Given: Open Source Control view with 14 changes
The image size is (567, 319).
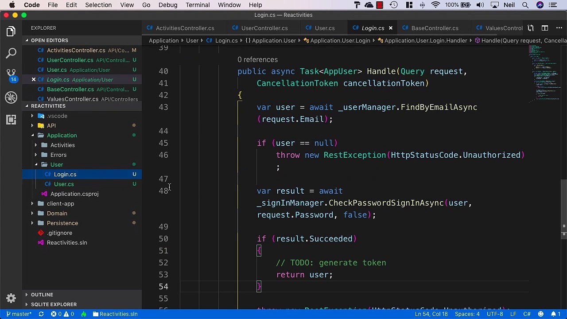Looking at the screenshot, I should (11, 75).
